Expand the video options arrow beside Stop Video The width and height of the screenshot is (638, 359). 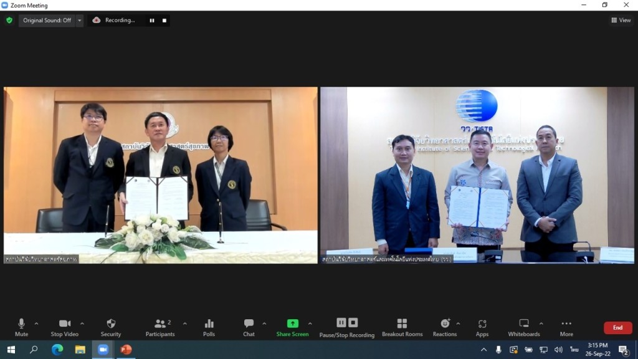tap(82, 323)
